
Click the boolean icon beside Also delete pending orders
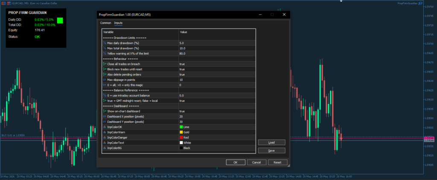pos(105,74)
